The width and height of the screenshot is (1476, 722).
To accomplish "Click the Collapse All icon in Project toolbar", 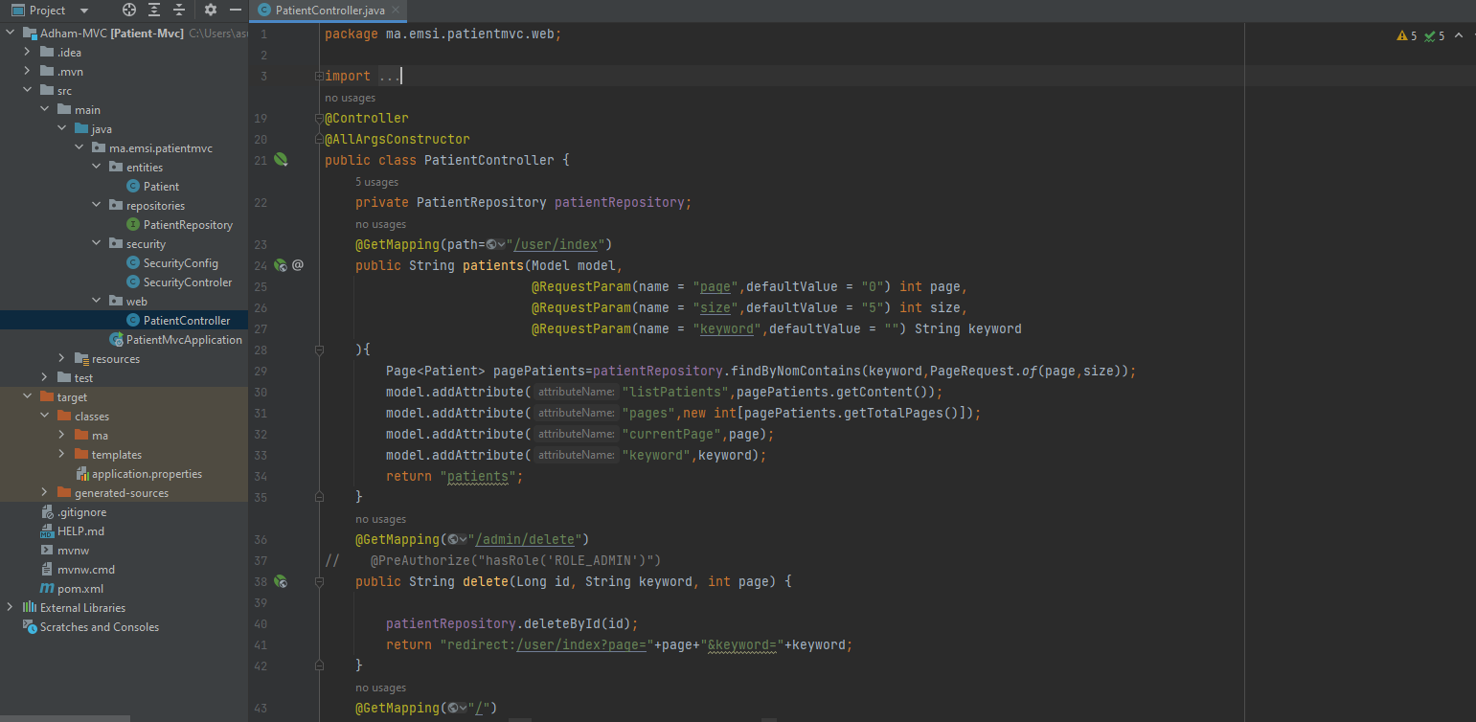I will pyautogui.click(x=180, y=10).
